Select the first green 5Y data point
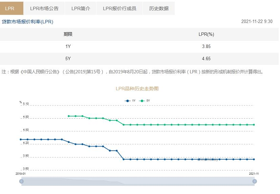The height and width of the screenshot is (194, 280). [69, 116]
